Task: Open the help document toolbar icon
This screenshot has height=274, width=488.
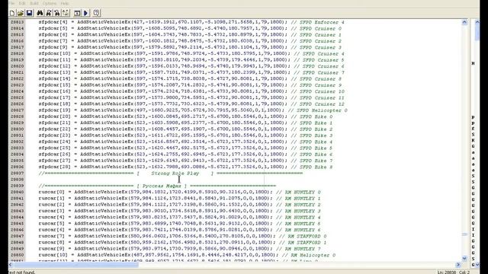Action: point(97,13)
